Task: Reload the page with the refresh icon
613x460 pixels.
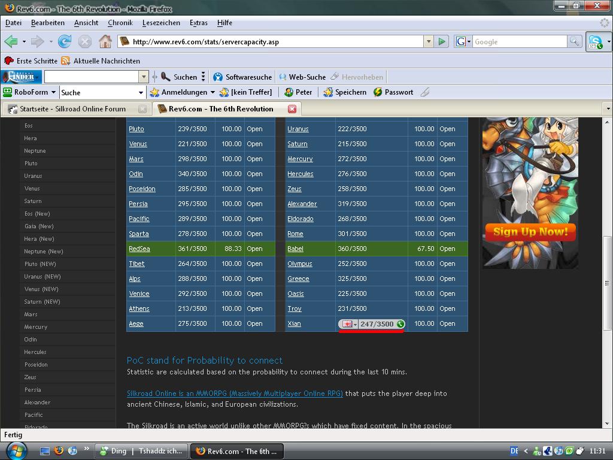Action: [65, 41]
